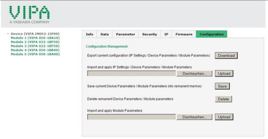Open Module 3 (VIPA 022-1BF50)
This screenshot has width=268, height=139.
tap(35, 46)
